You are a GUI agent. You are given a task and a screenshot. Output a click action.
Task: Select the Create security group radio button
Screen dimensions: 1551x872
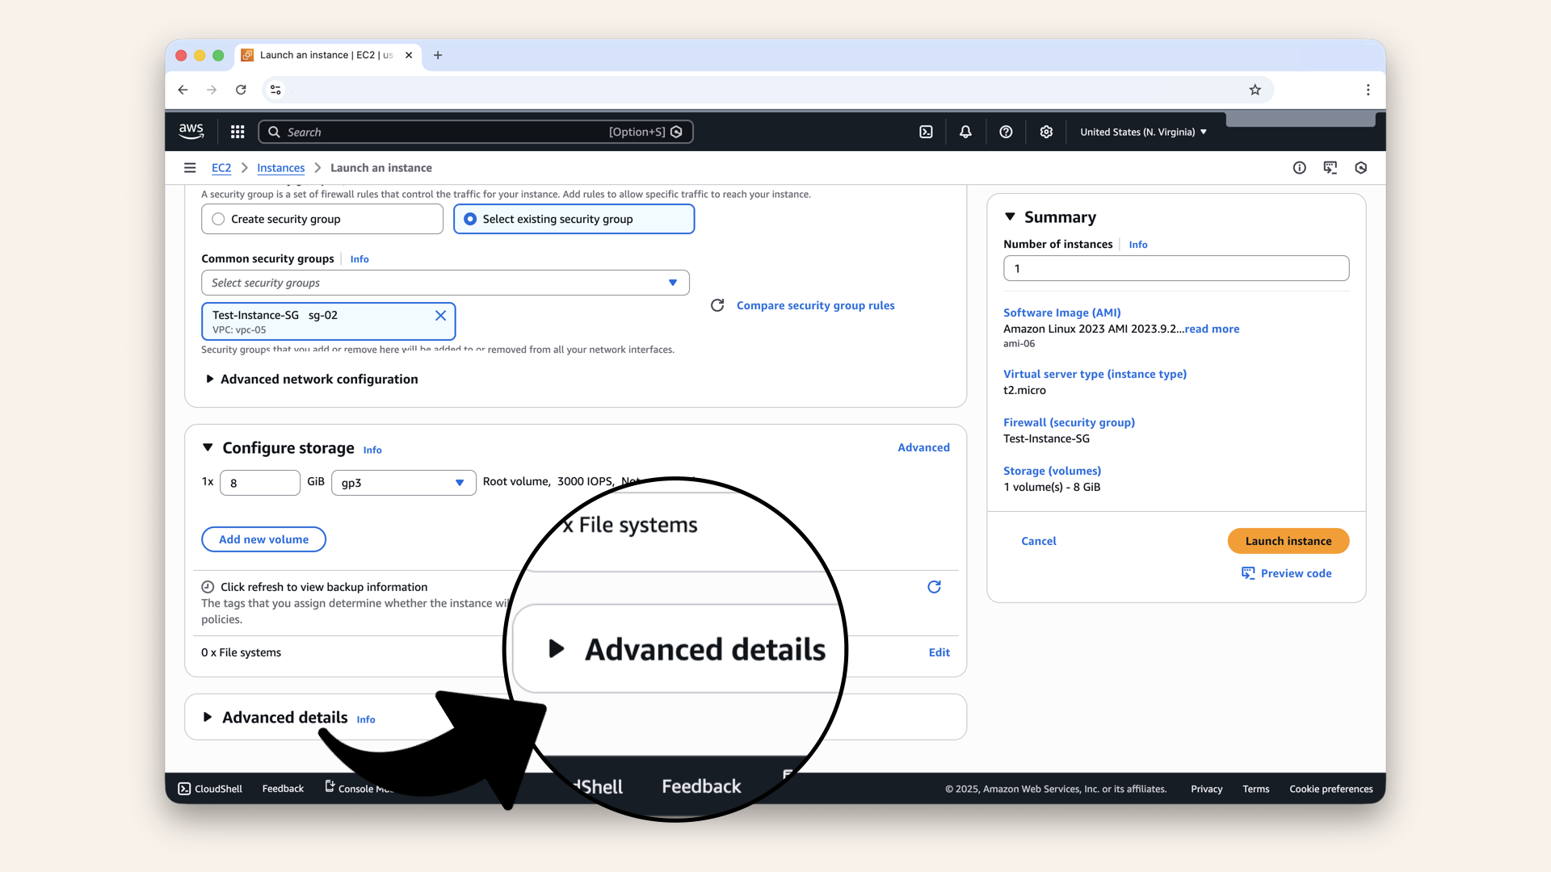(x=217, y=219)
